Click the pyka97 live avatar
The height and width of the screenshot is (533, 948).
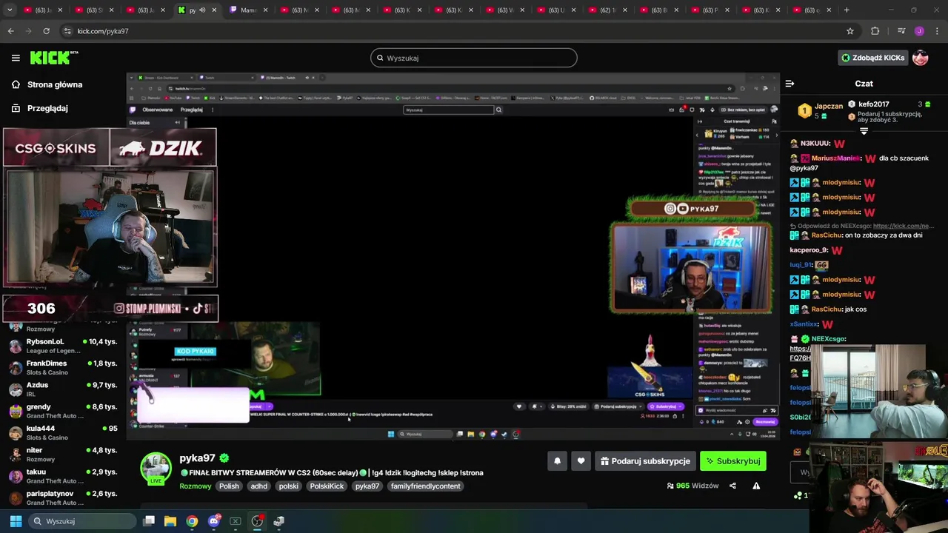coord(156,469)
